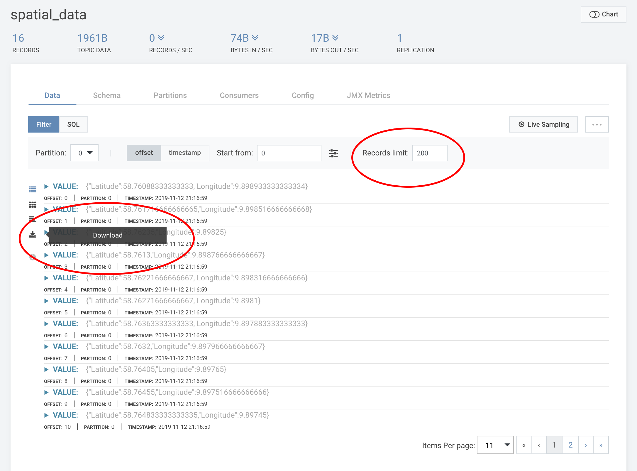637x471 pixels.
Task: Go to next page of results
Action: coord(586,445)
